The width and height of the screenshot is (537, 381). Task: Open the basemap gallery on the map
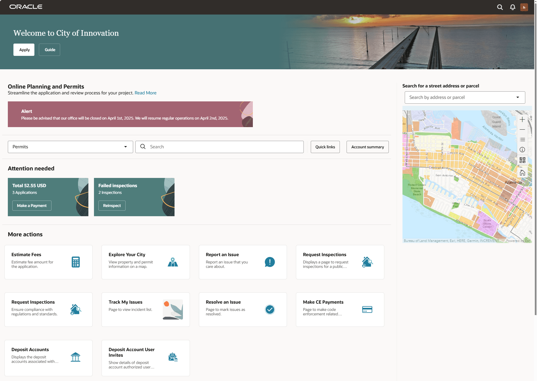522,160
